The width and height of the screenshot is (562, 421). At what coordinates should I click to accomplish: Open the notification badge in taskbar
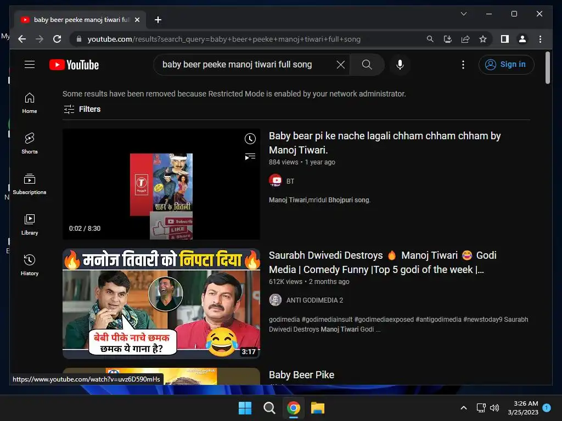[547, 407]
